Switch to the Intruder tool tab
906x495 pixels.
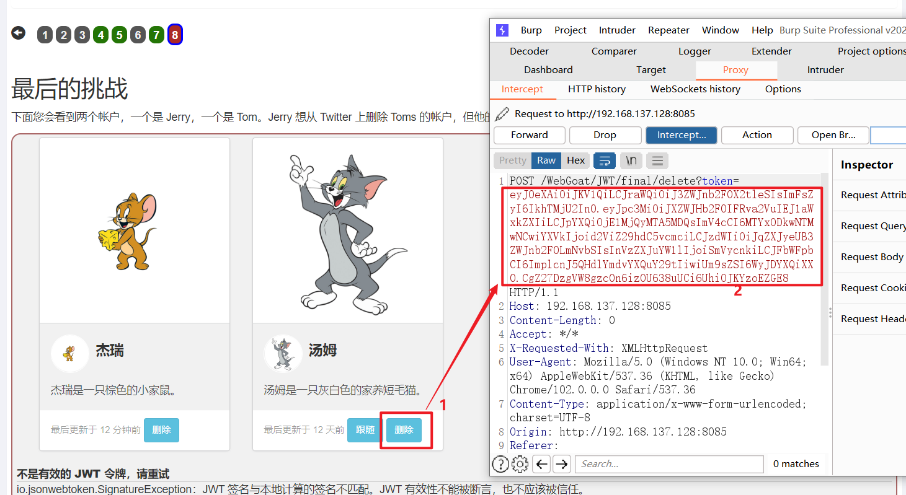coord(825,70)
